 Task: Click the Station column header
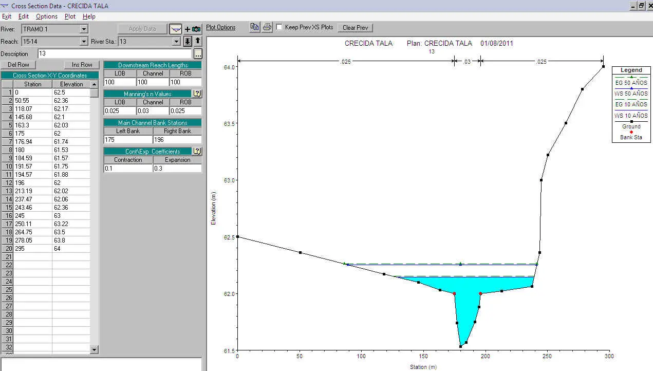tap(33, 84)
